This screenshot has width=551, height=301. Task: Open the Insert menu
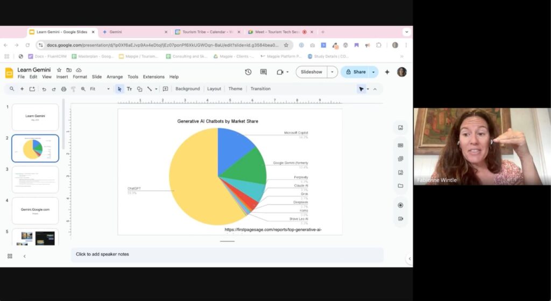tap(62, 76)
